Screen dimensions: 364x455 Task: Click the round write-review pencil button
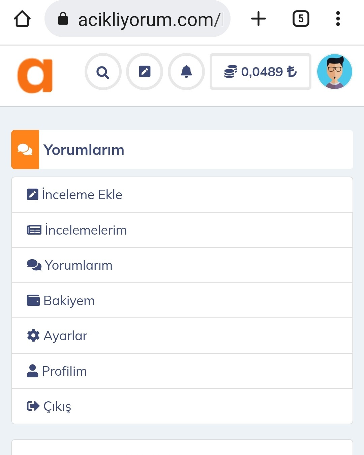(145, 72)
